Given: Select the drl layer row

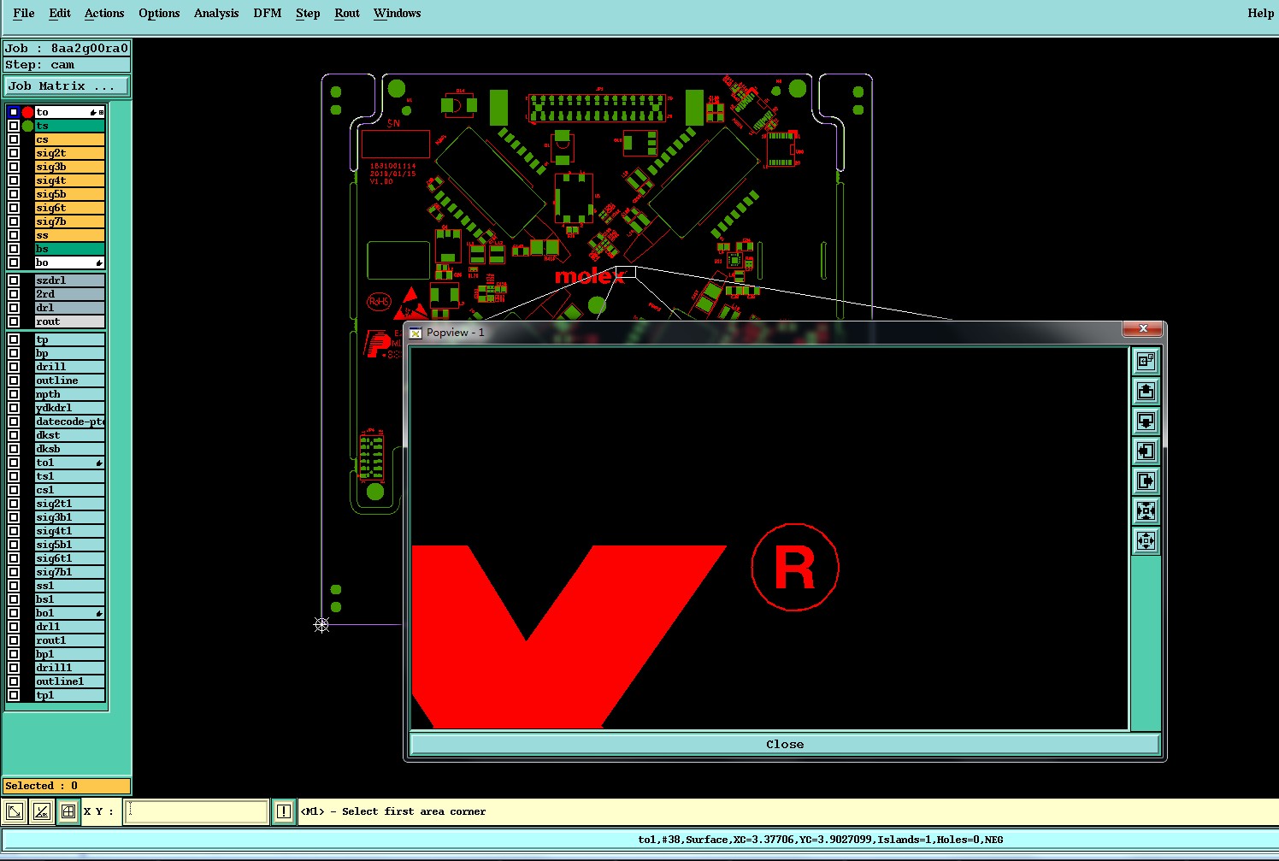Looking at the screenshot, I should tap(69, 308).
